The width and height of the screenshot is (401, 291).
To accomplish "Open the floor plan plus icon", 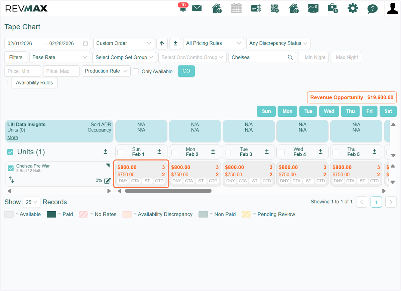I will [275, 8].
